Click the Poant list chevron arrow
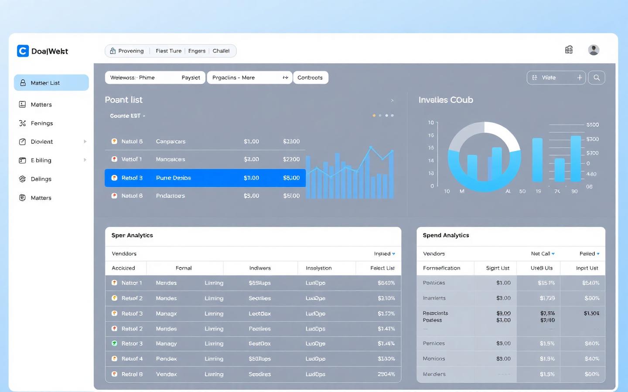The image size is (628, 392). 392,101
